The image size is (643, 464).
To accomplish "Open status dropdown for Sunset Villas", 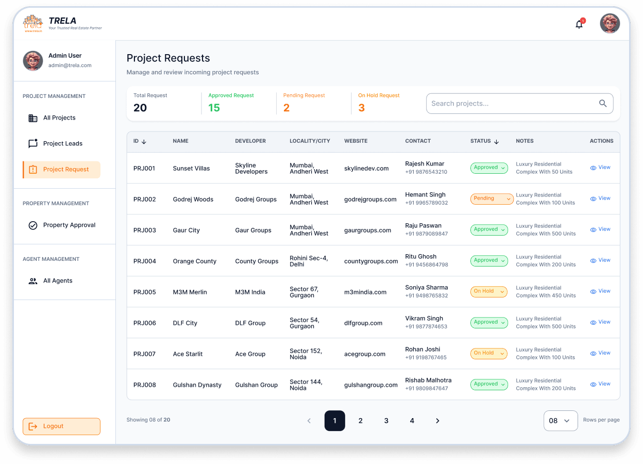I will coord(489,168).
